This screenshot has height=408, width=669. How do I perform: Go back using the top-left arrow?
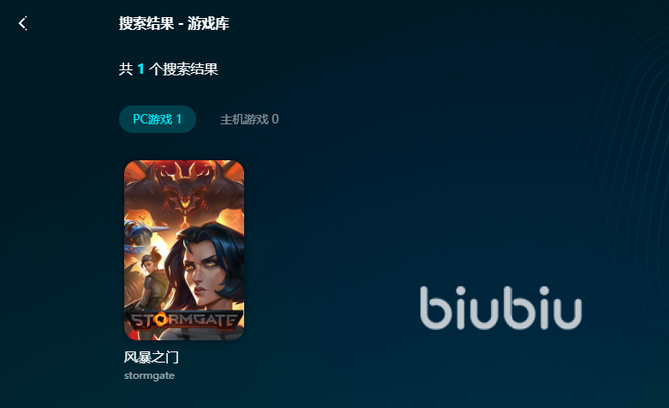22,23
